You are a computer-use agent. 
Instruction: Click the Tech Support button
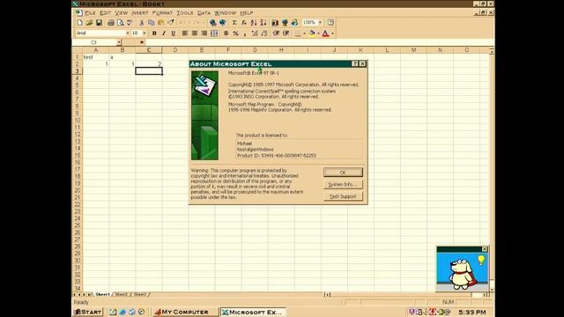[343, 196]
